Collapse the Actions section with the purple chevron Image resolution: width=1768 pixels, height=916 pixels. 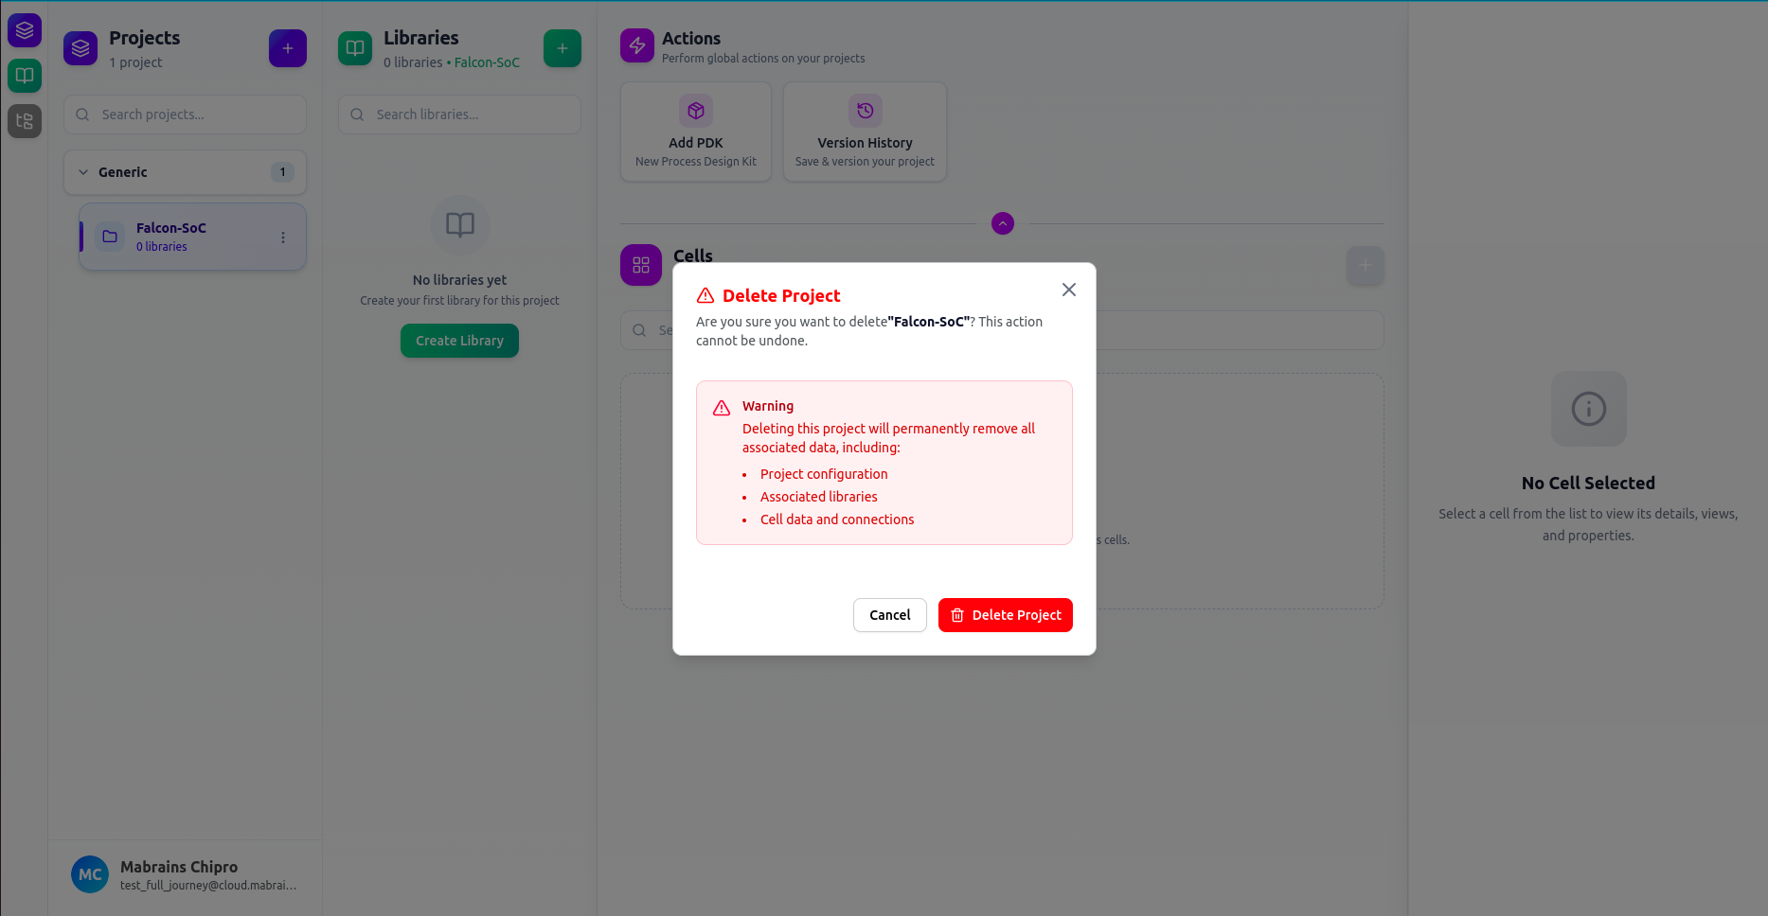tap(1002, 223)
